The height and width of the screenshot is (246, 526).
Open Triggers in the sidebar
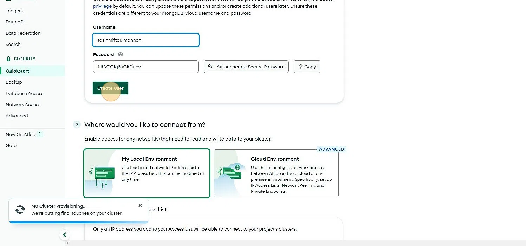14,11
